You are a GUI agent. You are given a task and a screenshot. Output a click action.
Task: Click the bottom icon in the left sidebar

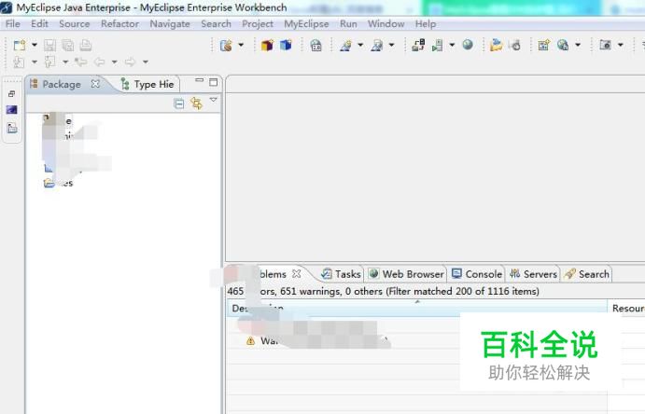(12, 128)
